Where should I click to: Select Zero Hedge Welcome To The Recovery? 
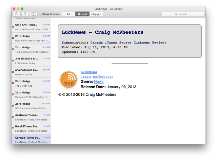tap(31, 94)
